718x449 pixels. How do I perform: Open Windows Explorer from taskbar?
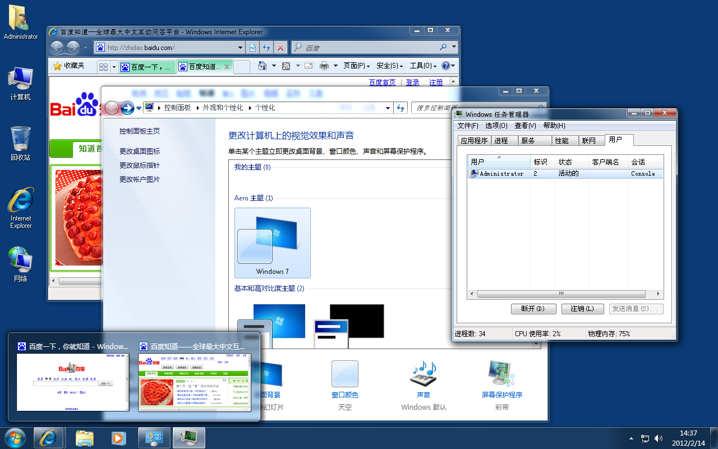pos(84,438)
